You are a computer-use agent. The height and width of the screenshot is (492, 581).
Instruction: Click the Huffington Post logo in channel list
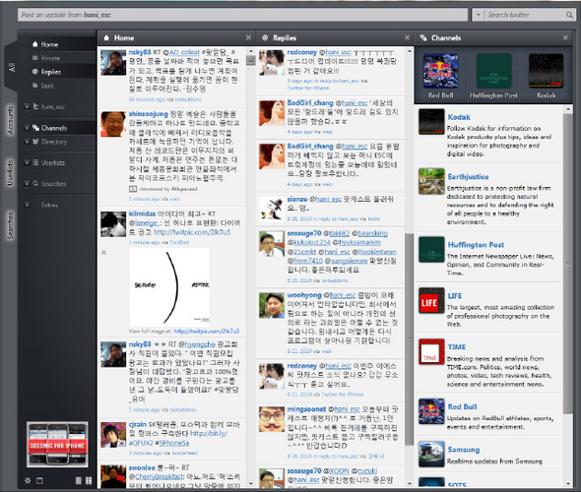431,250
